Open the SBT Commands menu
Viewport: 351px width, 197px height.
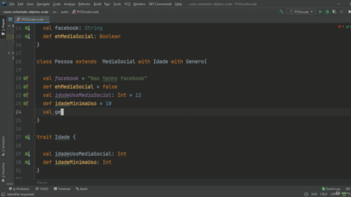[160, 4]
